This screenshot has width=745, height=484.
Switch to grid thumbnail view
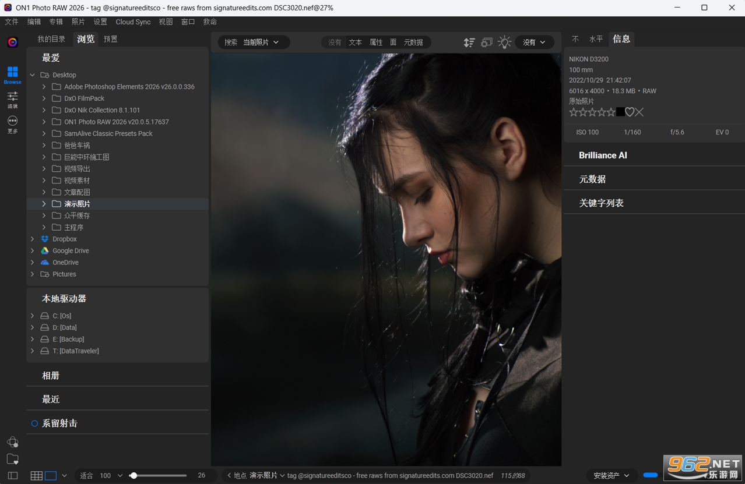click(x=36, y=476)
